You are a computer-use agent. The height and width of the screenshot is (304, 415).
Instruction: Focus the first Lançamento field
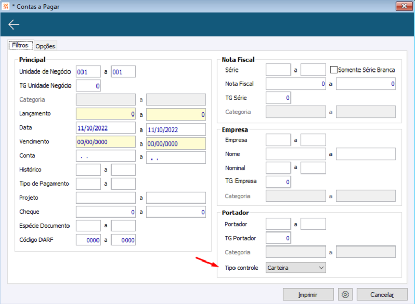(106, 114)
